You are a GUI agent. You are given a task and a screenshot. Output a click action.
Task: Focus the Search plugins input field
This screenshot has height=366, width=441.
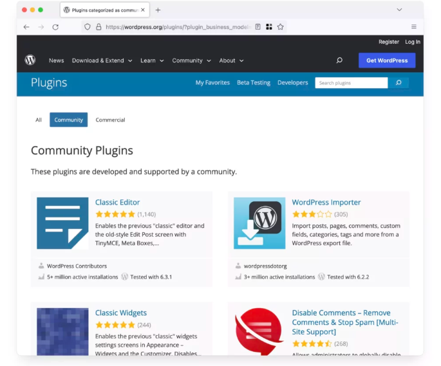pyautogui.click(x=352, y=82)
